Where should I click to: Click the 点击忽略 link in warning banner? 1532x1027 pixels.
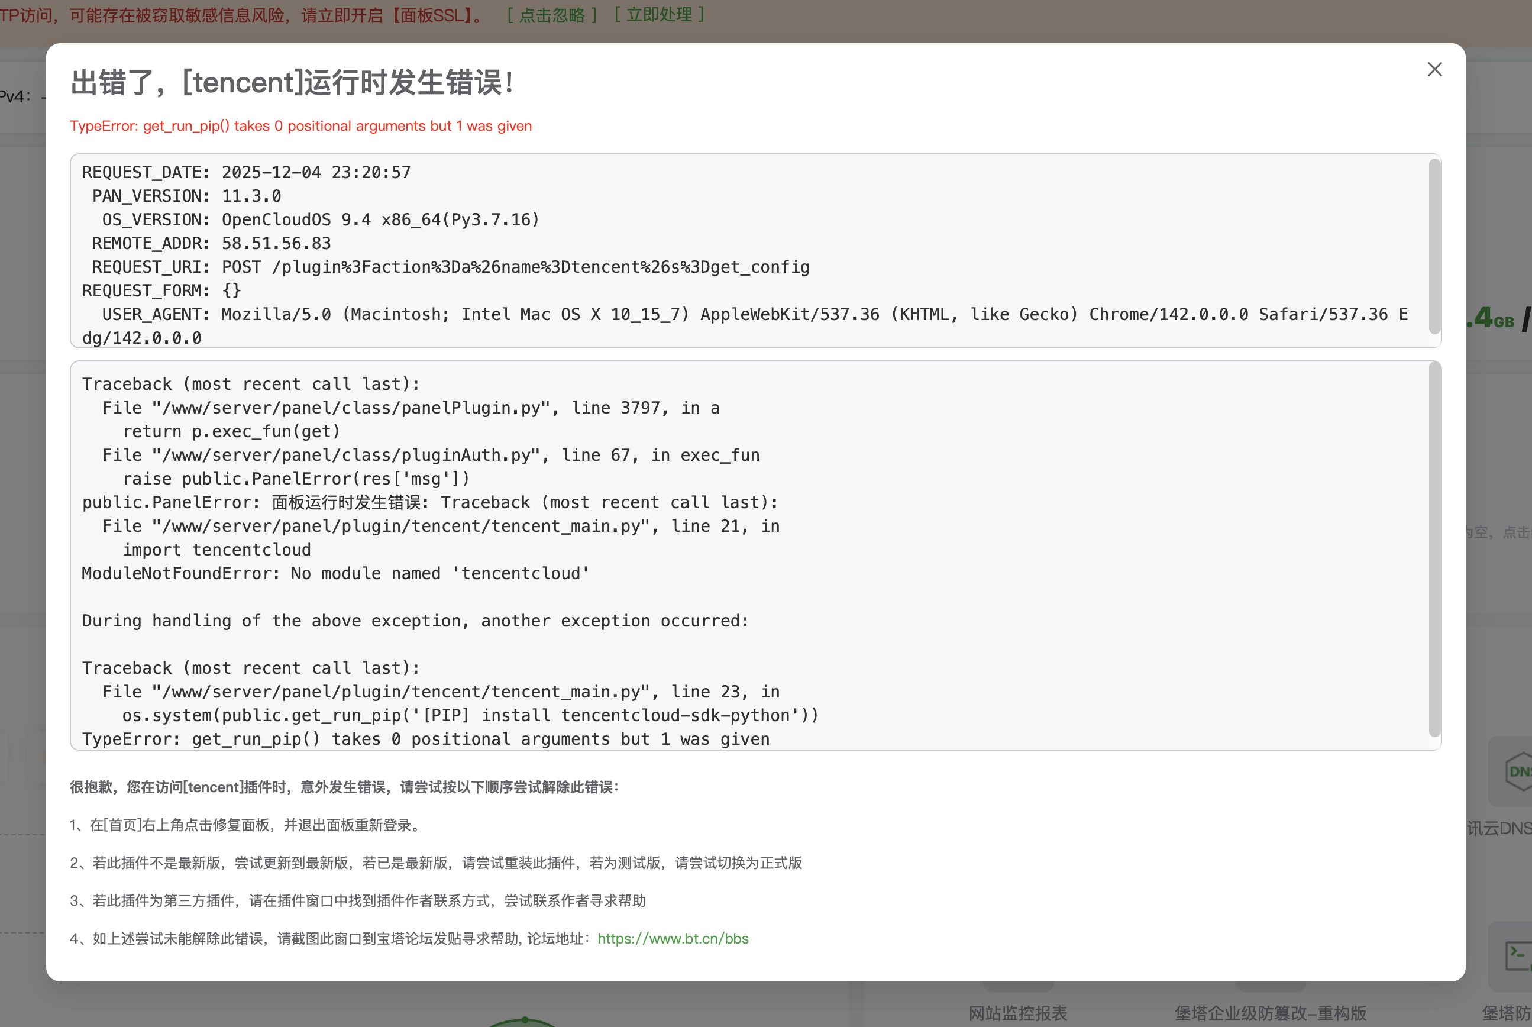pyautogui.click(x=551, y=15)
